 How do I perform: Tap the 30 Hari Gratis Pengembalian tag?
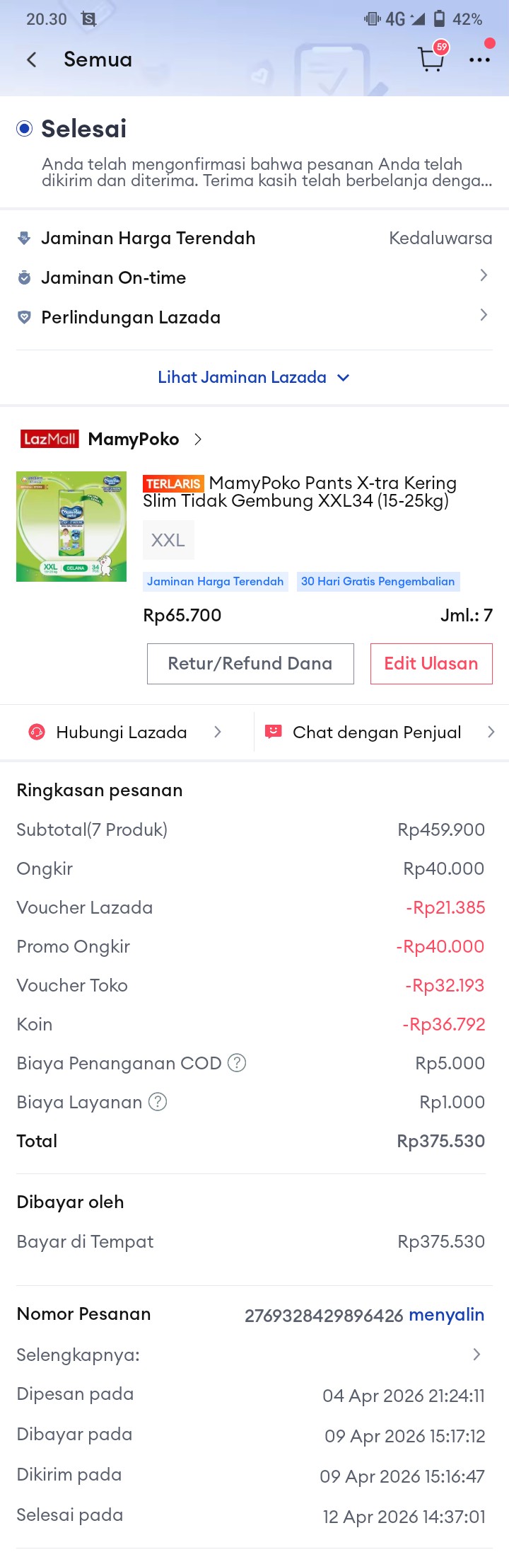pyautogui.click(x=378, y=582)
